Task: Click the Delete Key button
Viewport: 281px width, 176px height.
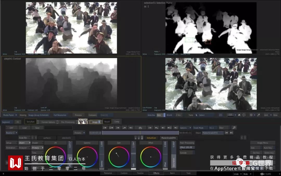Action: pyautogui.click(x=269, y=153)
